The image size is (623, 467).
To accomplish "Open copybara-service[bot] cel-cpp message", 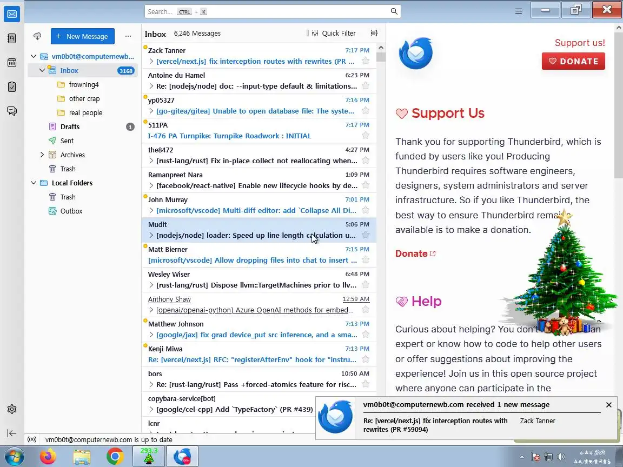I will pos(228,404).
